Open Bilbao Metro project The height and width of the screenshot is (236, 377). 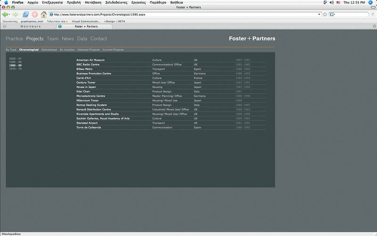click(x=84, y=69)
